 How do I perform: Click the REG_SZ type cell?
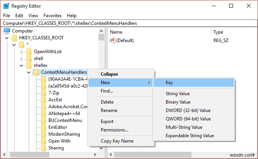(x=221, y=41)
